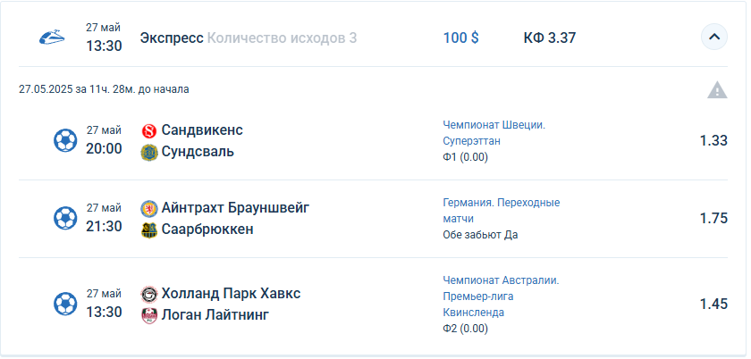This screenshot has height=359, width=751.
Task: Open Чемпионат Австралии Премьер-лига Квинсленда link
Action: [501, 296]
